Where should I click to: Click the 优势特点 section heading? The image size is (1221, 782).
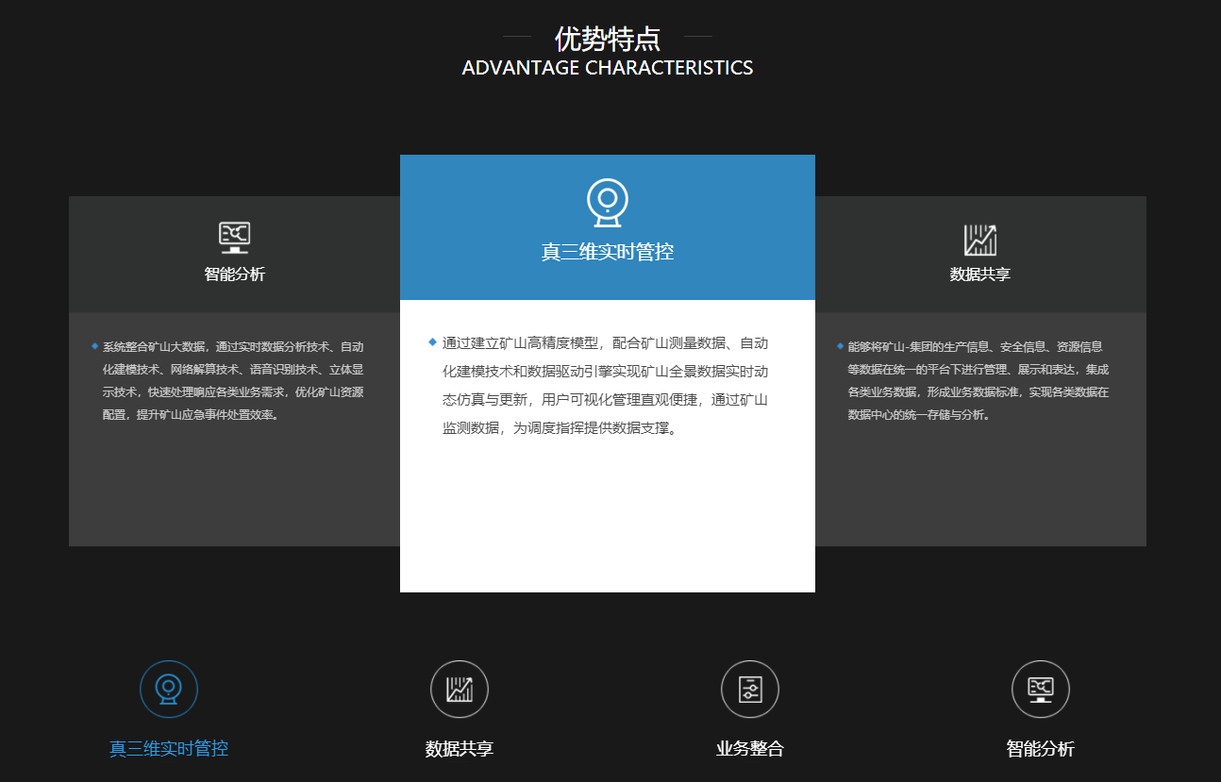(x=608, y=39)
